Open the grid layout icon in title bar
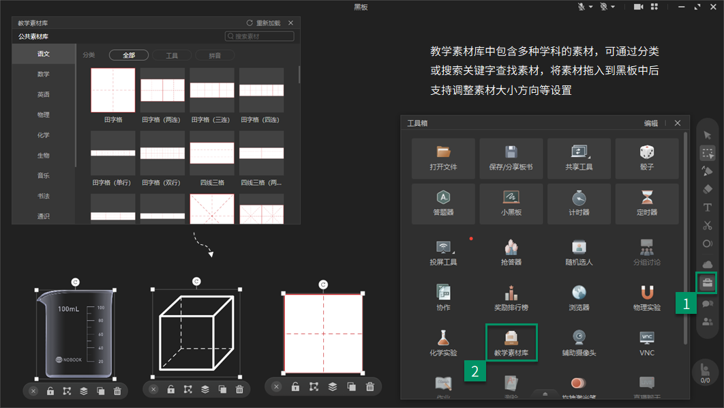Viewport: 724px width, 408px height. (654, 6)
